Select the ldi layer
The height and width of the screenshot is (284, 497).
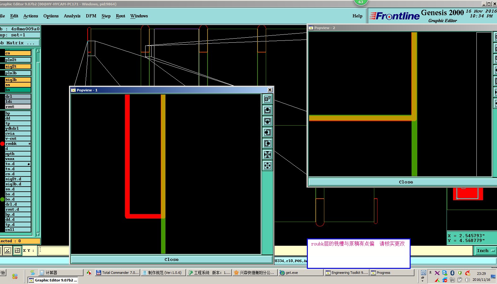pos(18,102)
